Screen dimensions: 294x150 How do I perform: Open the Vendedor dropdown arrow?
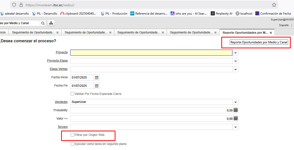(x=235, y=102)
